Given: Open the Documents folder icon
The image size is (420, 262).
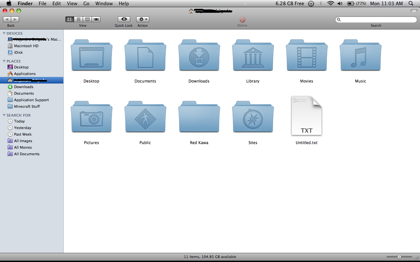Looking at the screenshot, I should click(x=145, y=55).
